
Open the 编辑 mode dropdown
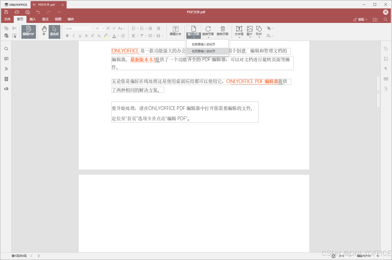pos(360,20)
